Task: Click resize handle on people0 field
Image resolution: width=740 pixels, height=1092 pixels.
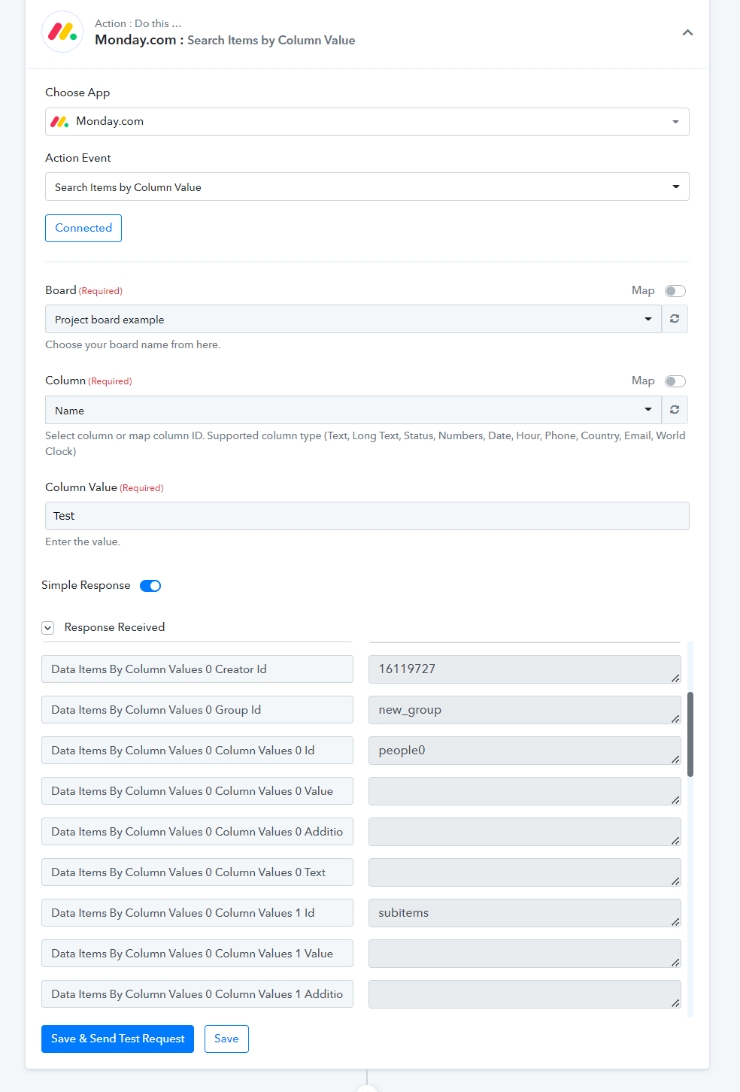Action: (x=675, y=760)
